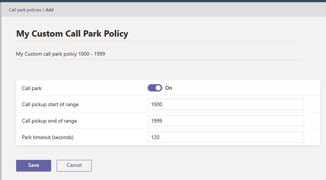The image size is (326, 180).
Task: Go back to Call park policies breadcrumb
Action: tap(25, 10)
